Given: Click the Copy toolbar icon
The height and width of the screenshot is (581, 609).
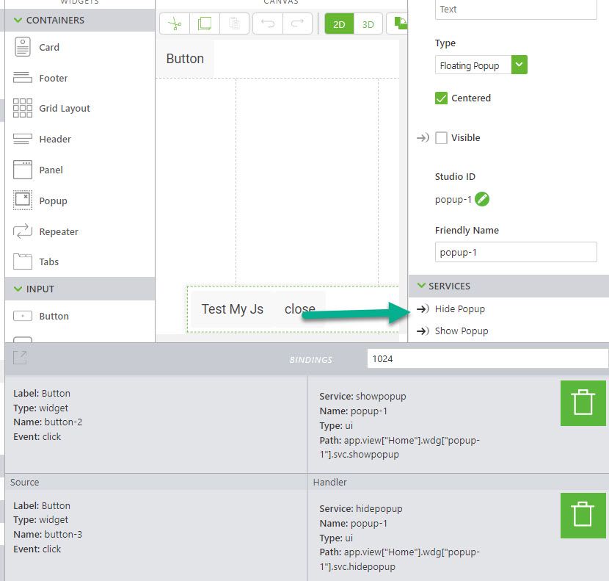Looking at the screenshot, I should [x=205, y=24].
